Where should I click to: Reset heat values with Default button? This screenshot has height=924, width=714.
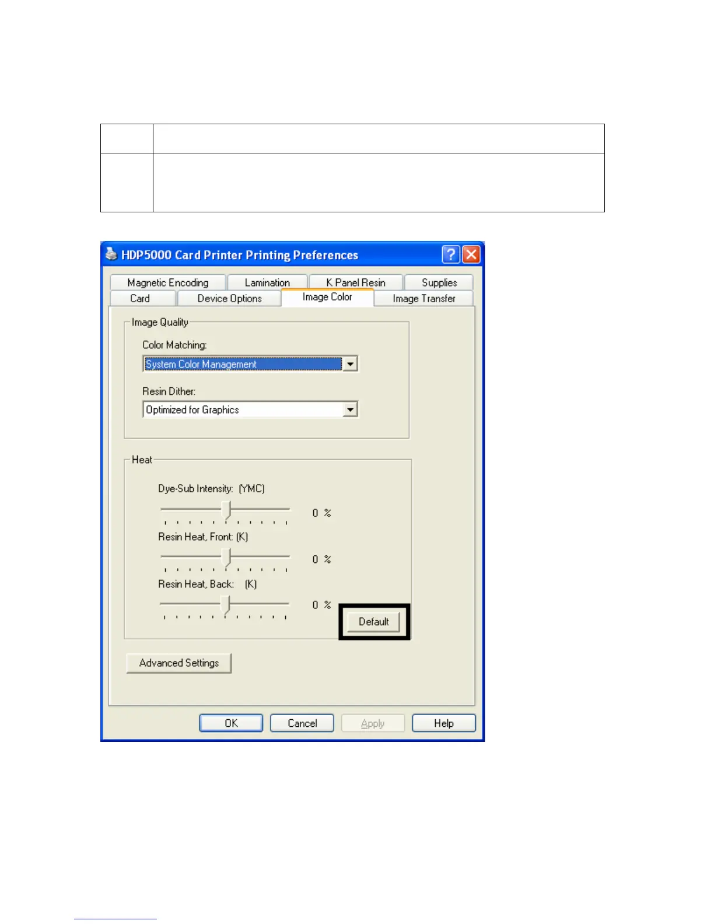(373, 622)
